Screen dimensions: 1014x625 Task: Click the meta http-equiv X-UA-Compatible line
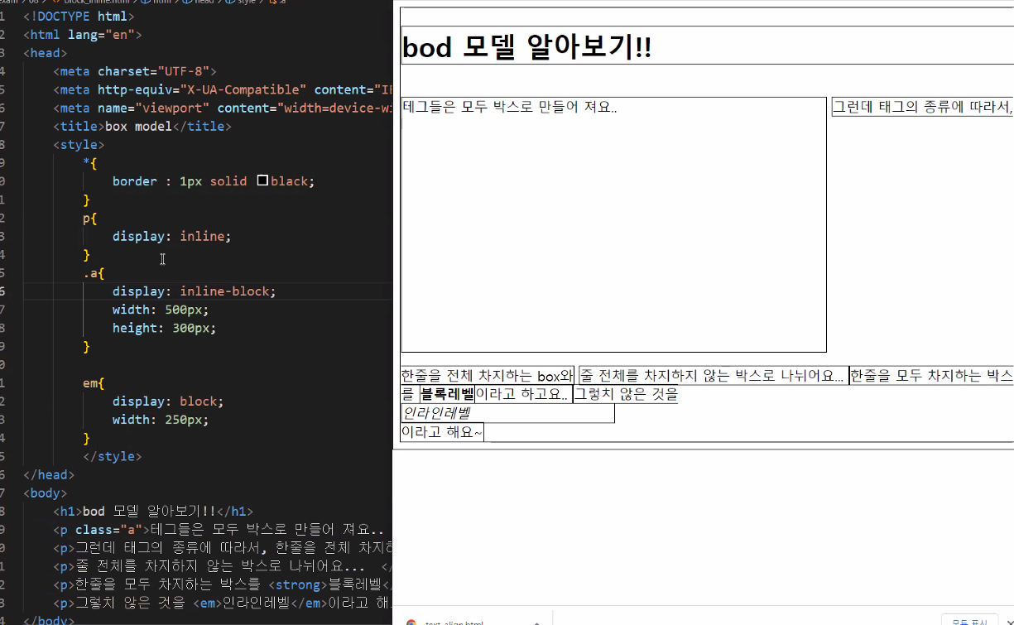[x=223, y=89]
